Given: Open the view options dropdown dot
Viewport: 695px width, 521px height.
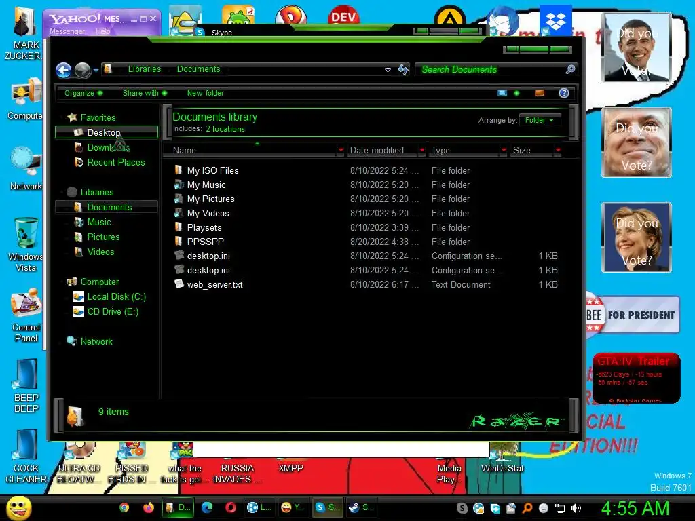Looking at the screenshot, I should (x=516, y=93).
